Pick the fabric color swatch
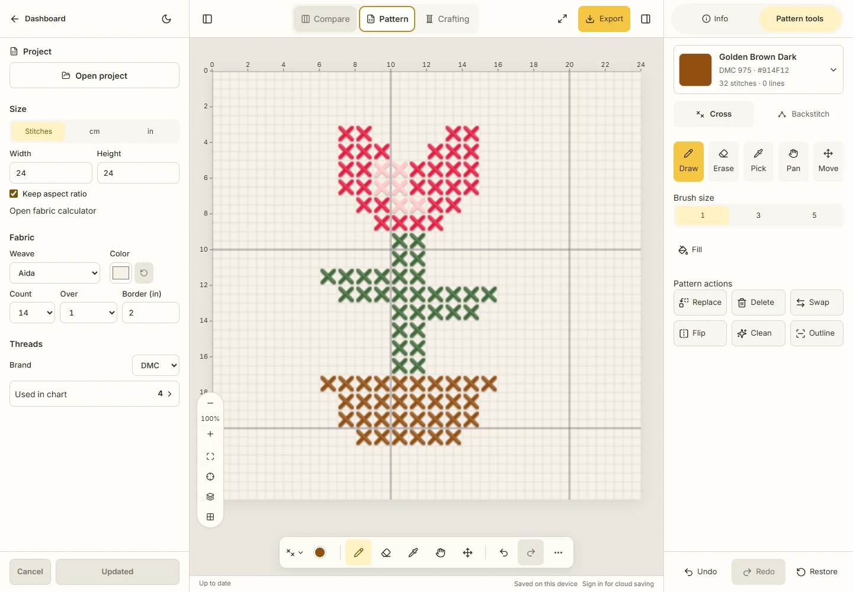 click(x=121, y=273)
